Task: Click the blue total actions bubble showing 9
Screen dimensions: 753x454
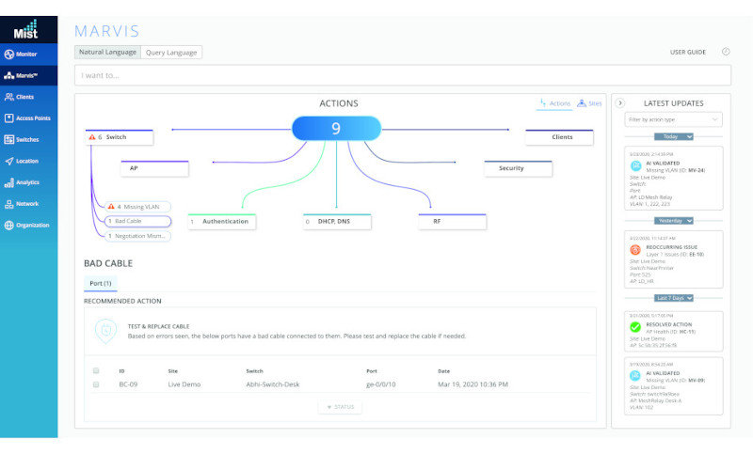Action: point(336,129)
